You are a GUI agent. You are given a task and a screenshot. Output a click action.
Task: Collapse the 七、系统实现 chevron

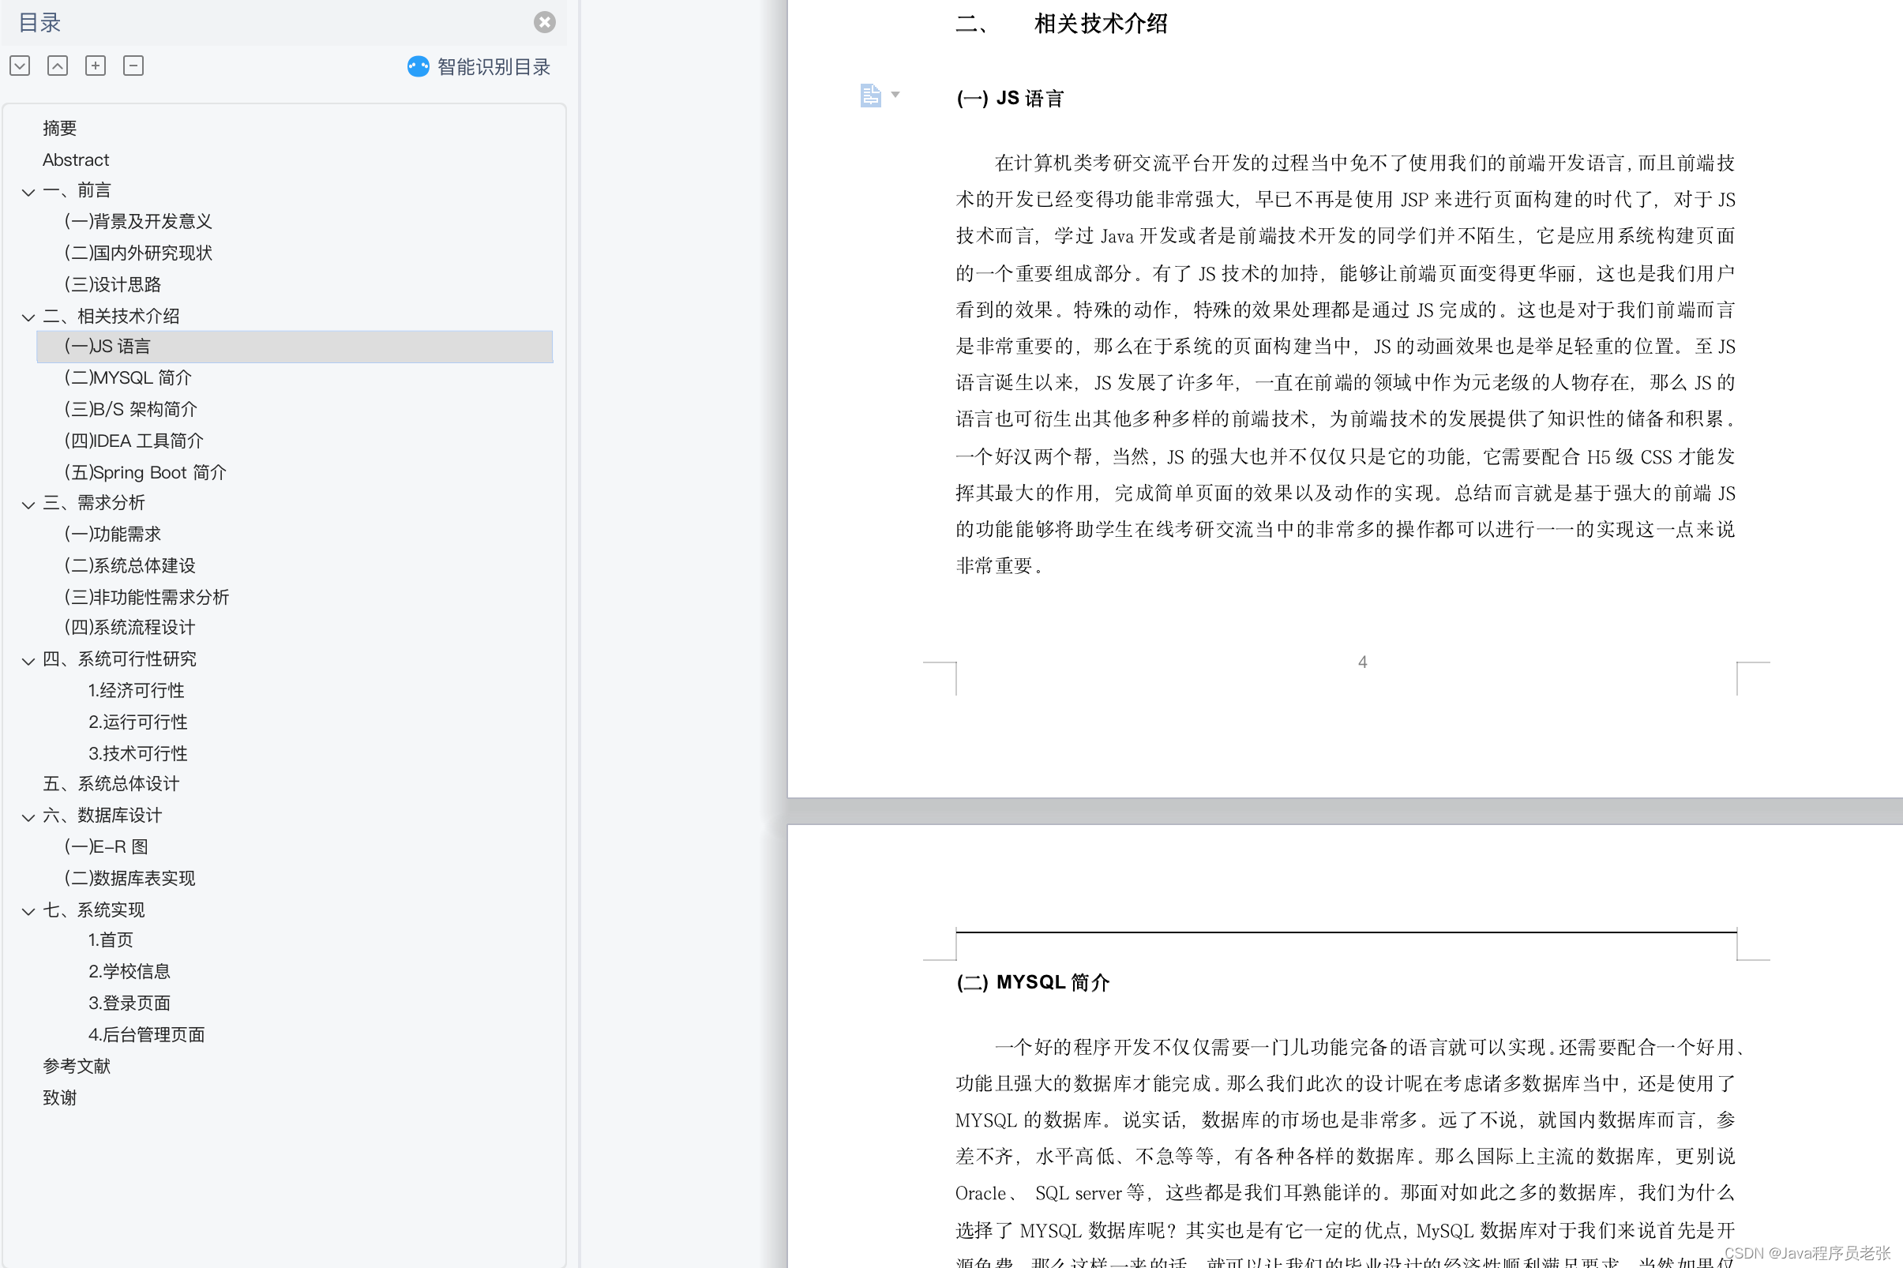click(28, 911)
